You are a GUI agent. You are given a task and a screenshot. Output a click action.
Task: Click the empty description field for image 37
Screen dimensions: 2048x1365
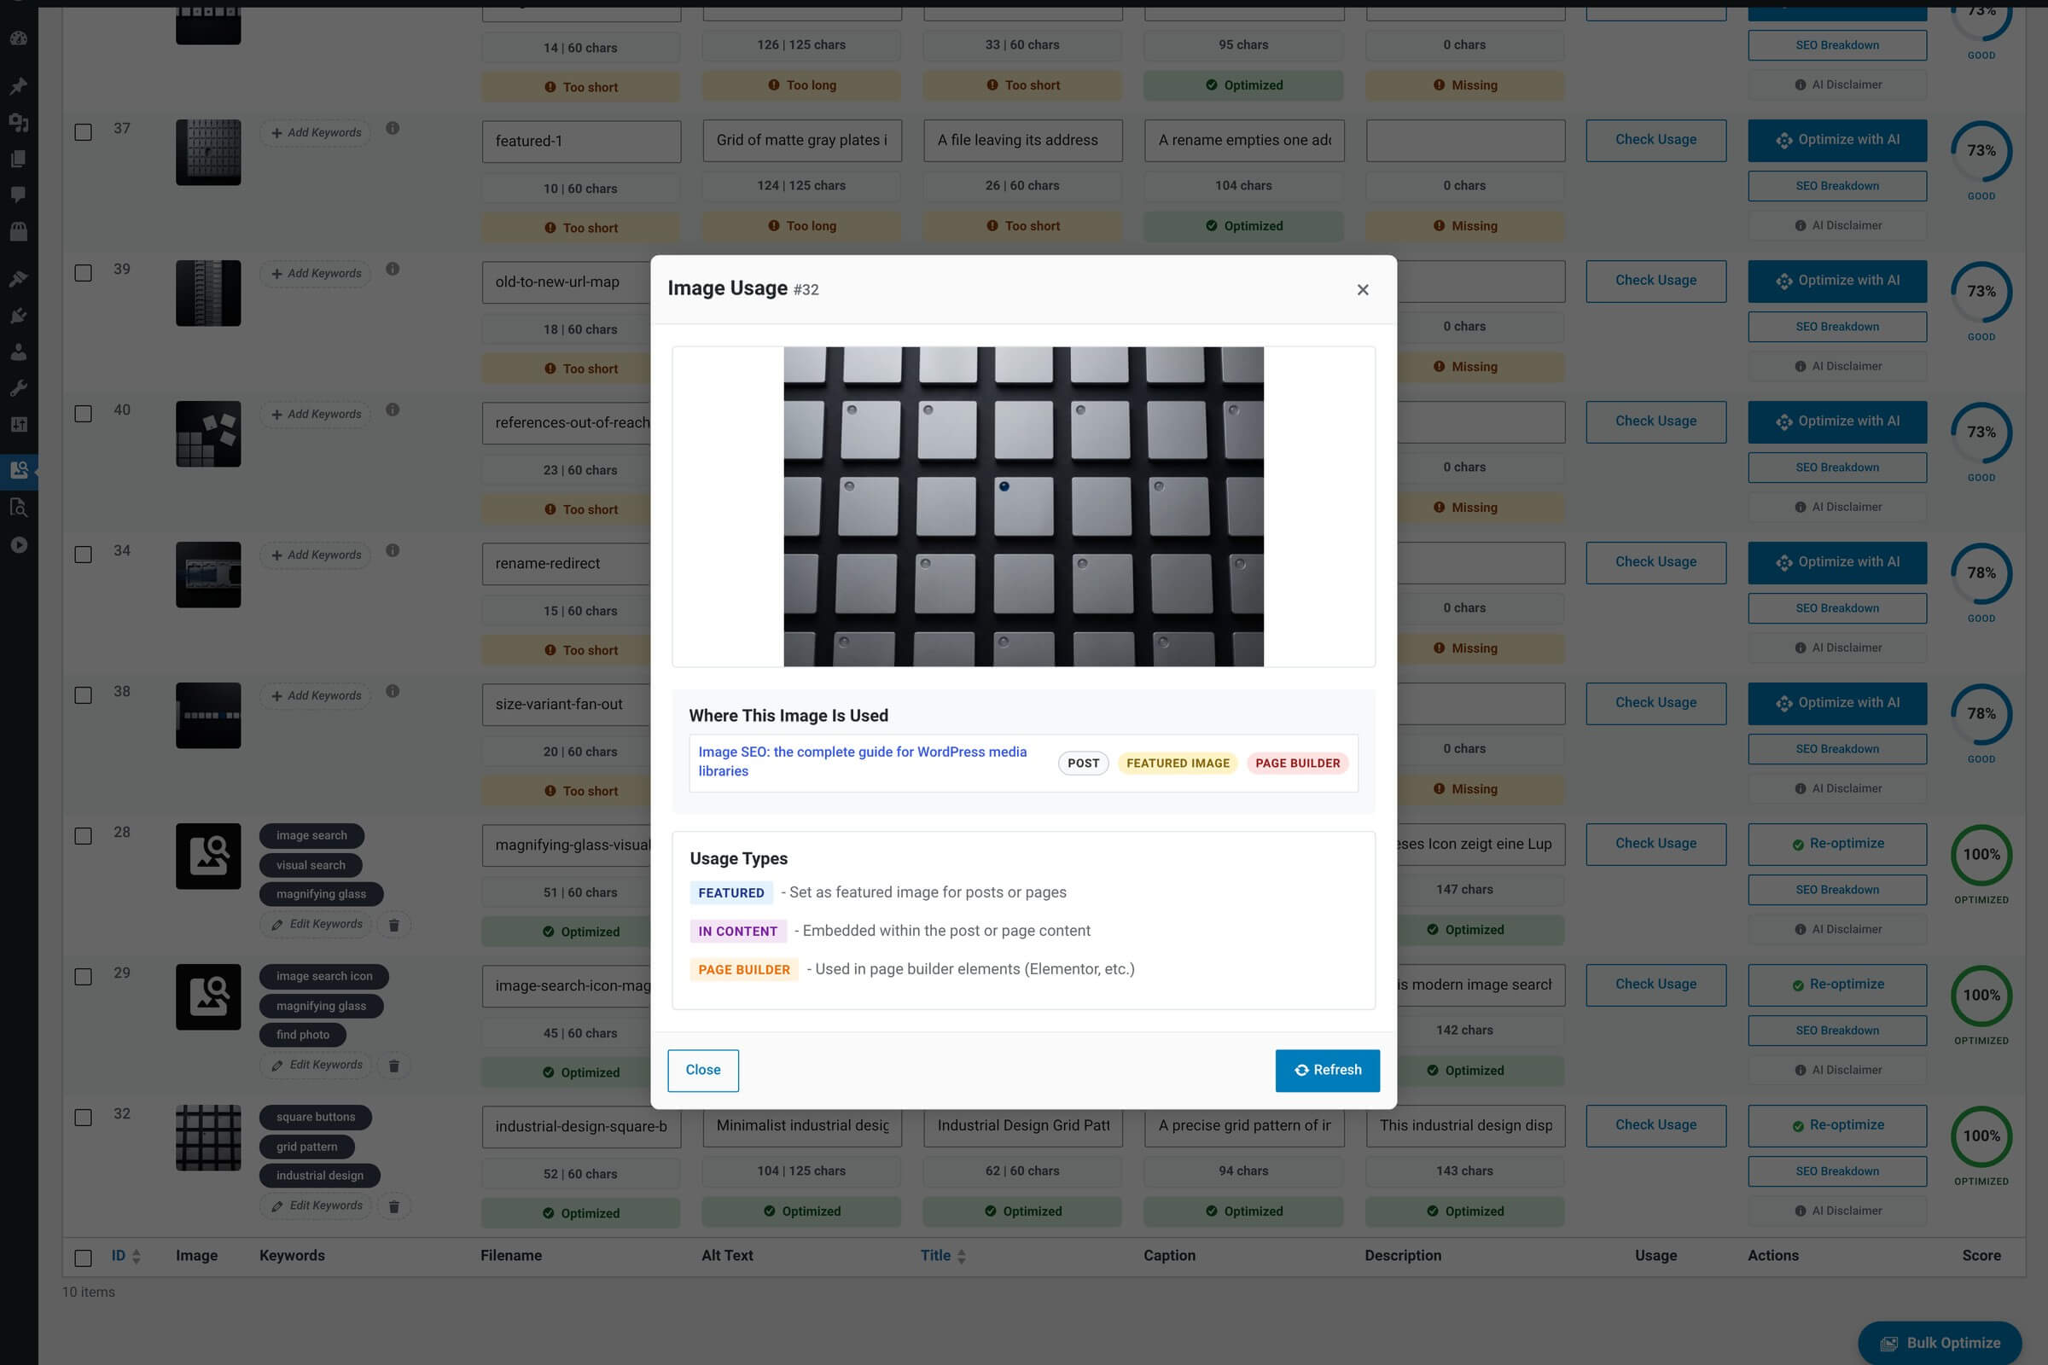pos(1464,141)
